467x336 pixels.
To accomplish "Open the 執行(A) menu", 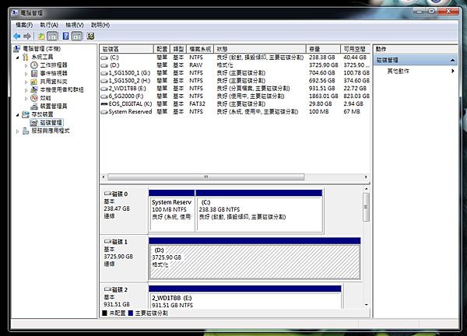I will click(x=49, y=25).
